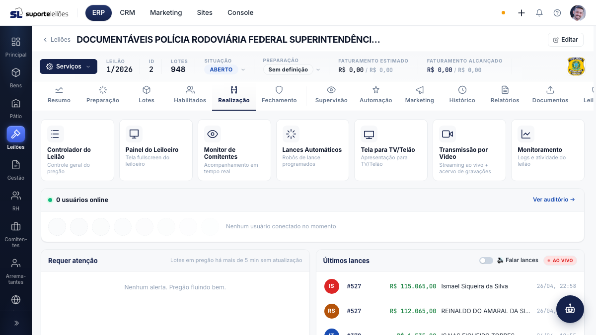Click the Editar button
Image resolution: width=596 pixels, height=335 pixels.
click(566, 40)
